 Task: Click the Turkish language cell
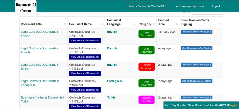point(112,97)
